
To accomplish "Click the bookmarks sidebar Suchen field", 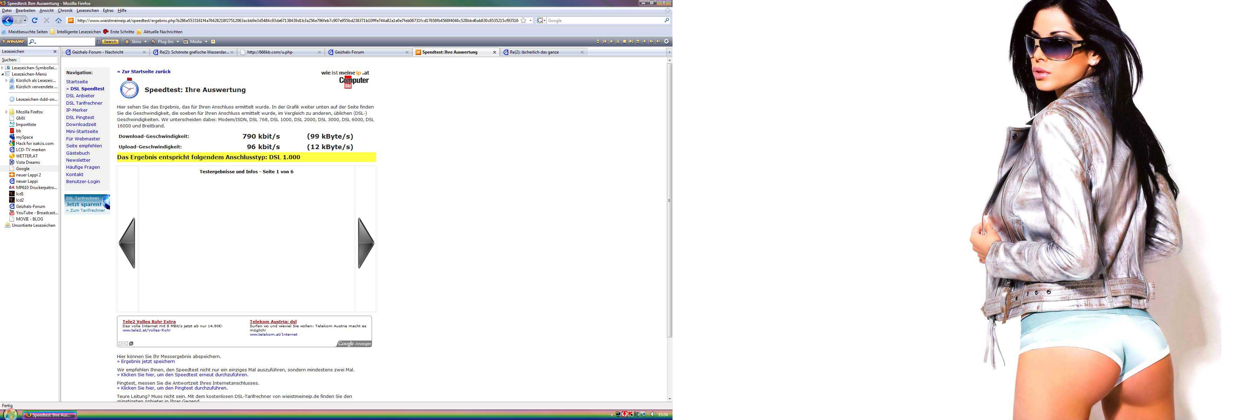I will pyautogui.click(x=38, y=60).
